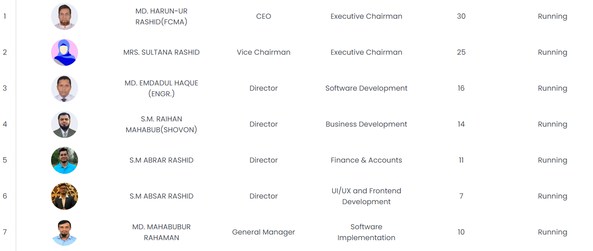The height and width of the screenshot is (251, 593).
Task: Click the Vice Chairman designation cell
Action: coord(263,52)
